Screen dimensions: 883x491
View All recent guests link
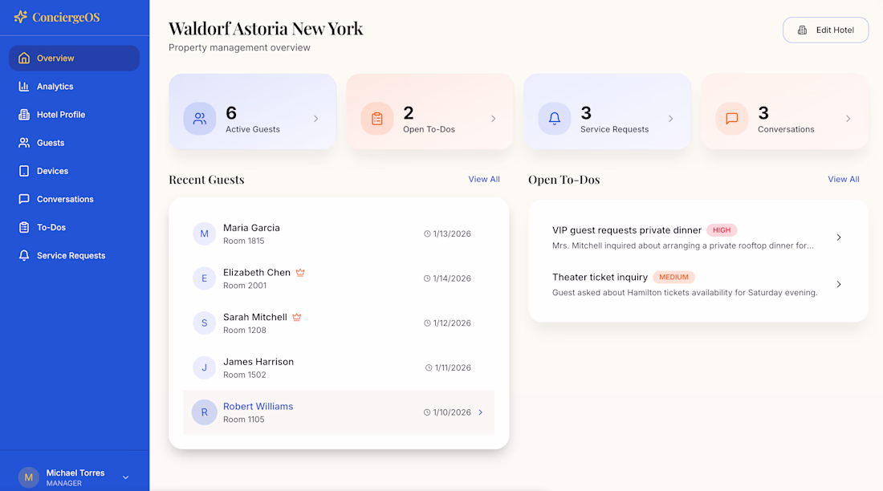[484, 180]
